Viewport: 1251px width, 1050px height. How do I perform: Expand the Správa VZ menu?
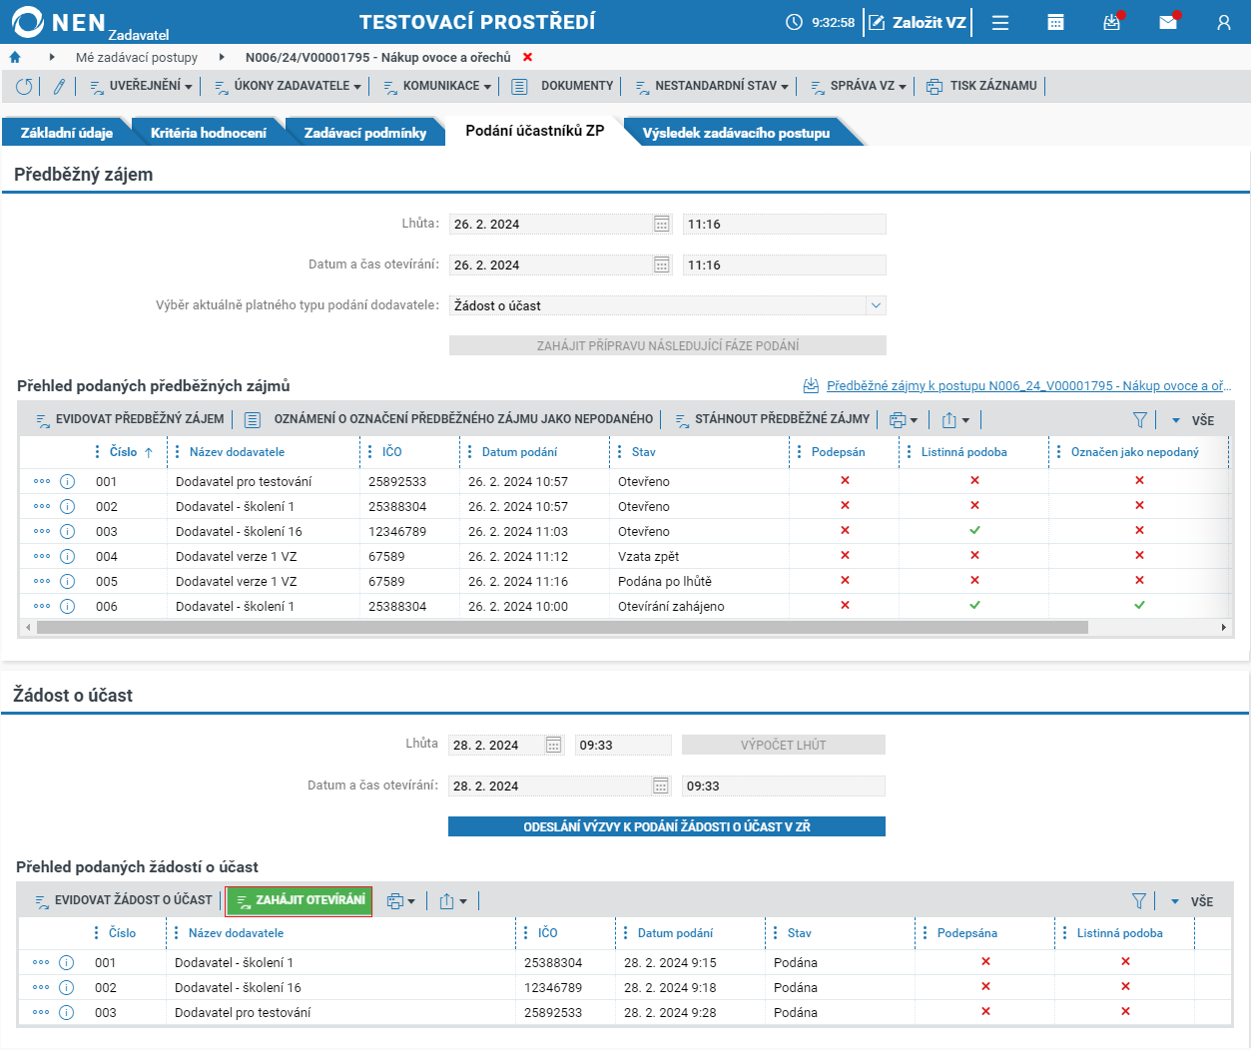[x=859, y=87]
